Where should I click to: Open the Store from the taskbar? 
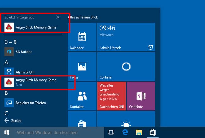click(153, 132)
